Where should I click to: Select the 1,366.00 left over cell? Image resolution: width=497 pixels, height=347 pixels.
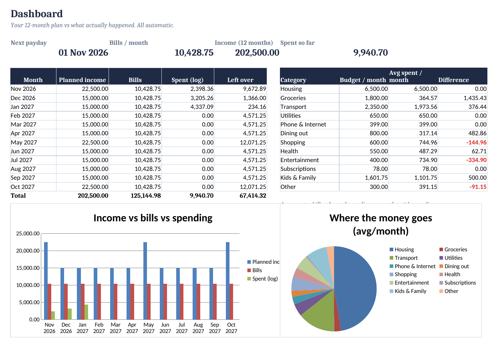pos(240,98)
